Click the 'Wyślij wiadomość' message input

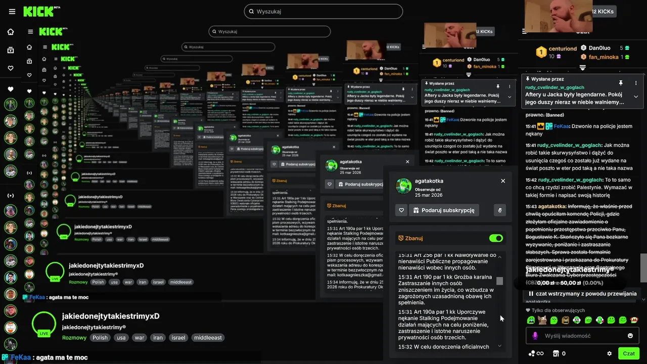[583, 336]
